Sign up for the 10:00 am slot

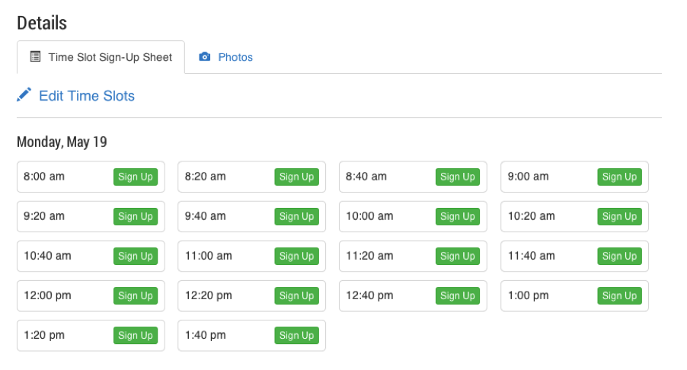[x=458, y=216]
